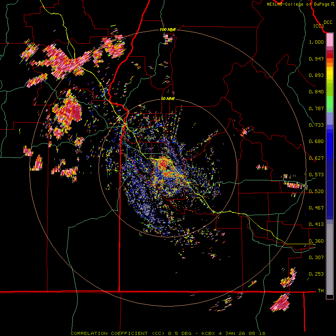336x336 pixels.
Task: Click the 0.733 color scale value
Action: coord(316,125)
